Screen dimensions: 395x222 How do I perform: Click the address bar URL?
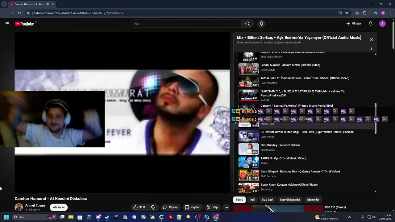(78, 13)
